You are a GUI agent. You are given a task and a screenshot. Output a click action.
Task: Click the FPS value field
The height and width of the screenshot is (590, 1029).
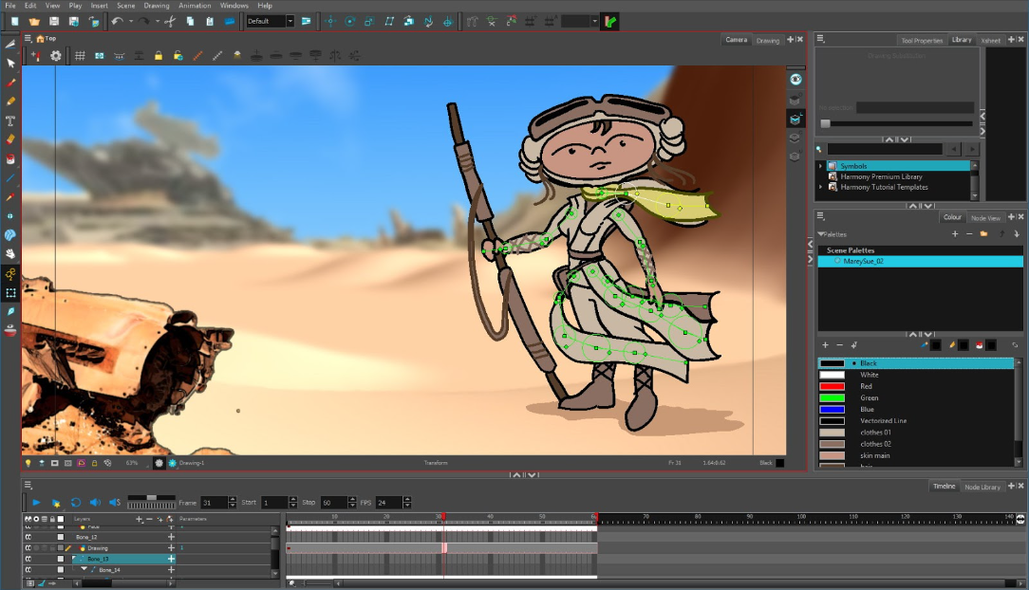click(x=388, y=503)
